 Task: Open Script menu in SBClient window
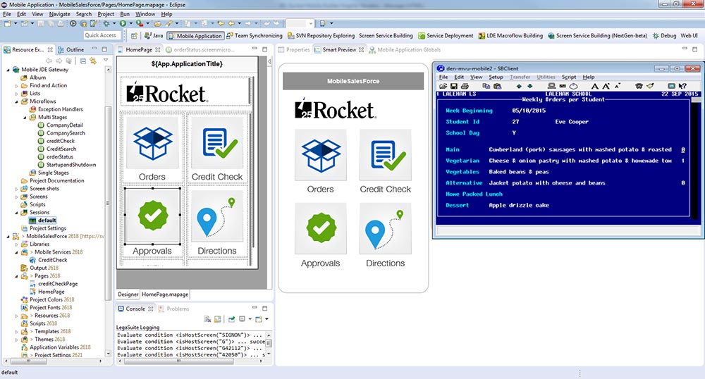point(569,77)
